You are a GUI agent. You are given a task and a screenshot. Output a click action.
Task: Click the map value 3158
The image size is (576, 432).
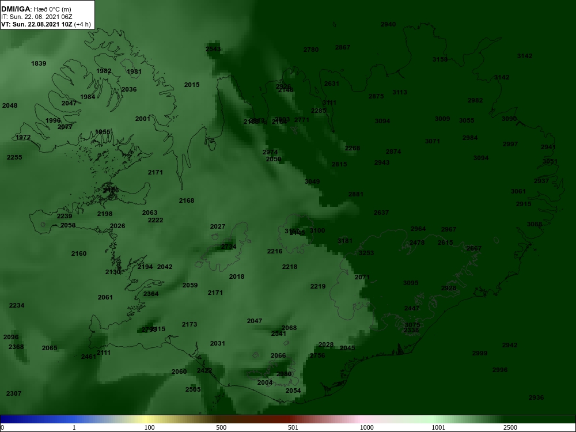tap(440, 59)
